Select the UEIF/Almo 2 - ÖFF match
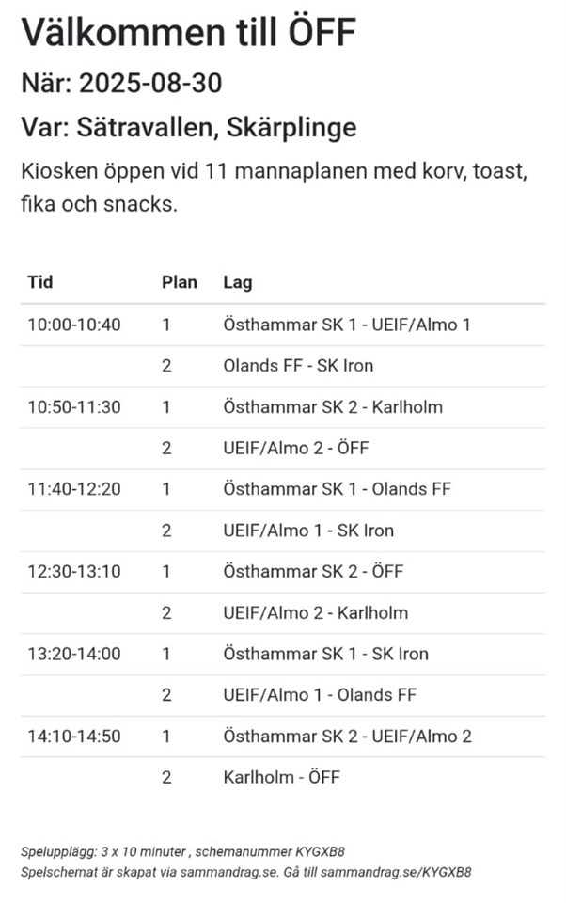 click(x=296, y=448)
